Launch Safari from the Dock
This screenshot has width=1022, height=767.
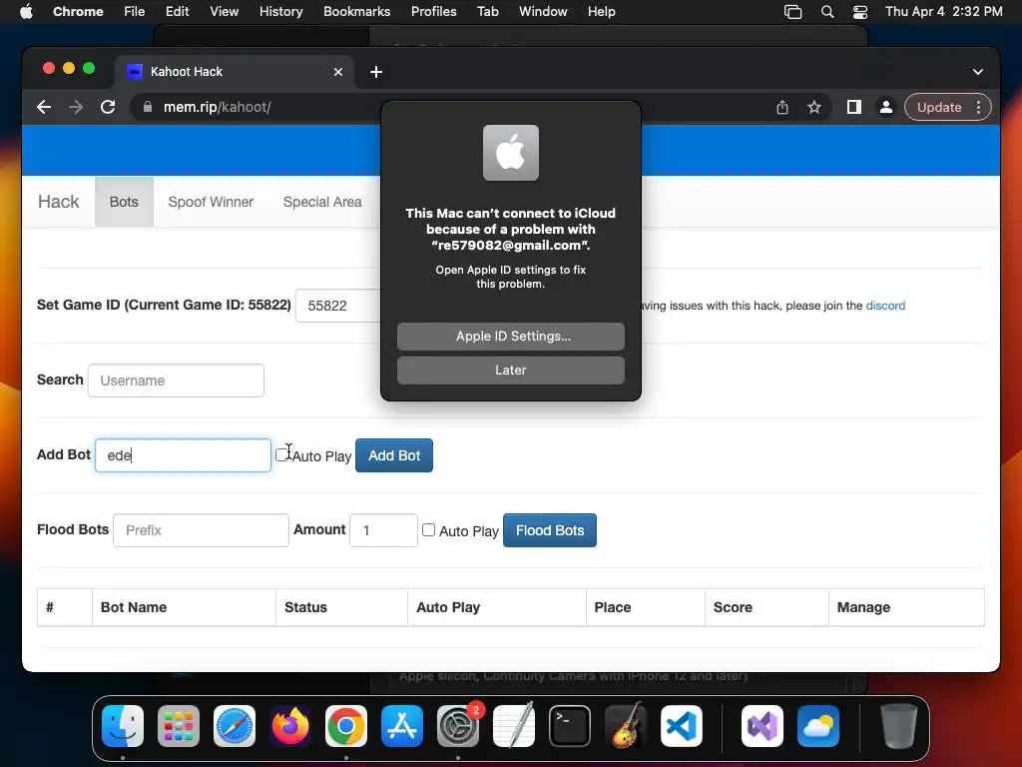coord(234,726)
